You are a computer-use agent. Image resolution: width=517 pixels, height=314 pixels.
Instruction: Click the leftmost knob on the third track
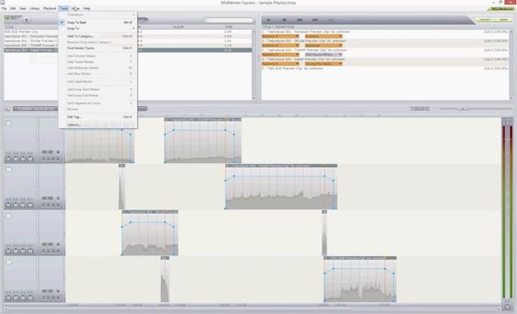click(8, 251)
